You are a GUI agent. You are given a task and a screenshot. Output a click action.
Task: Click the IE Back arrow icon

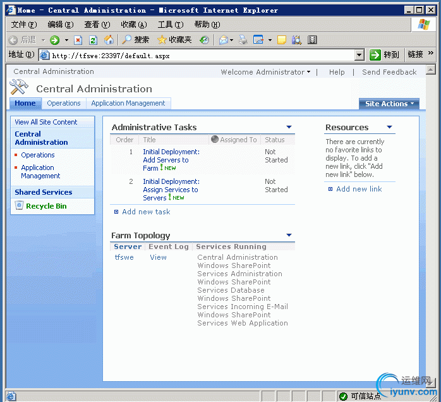[x=13, y=40]
